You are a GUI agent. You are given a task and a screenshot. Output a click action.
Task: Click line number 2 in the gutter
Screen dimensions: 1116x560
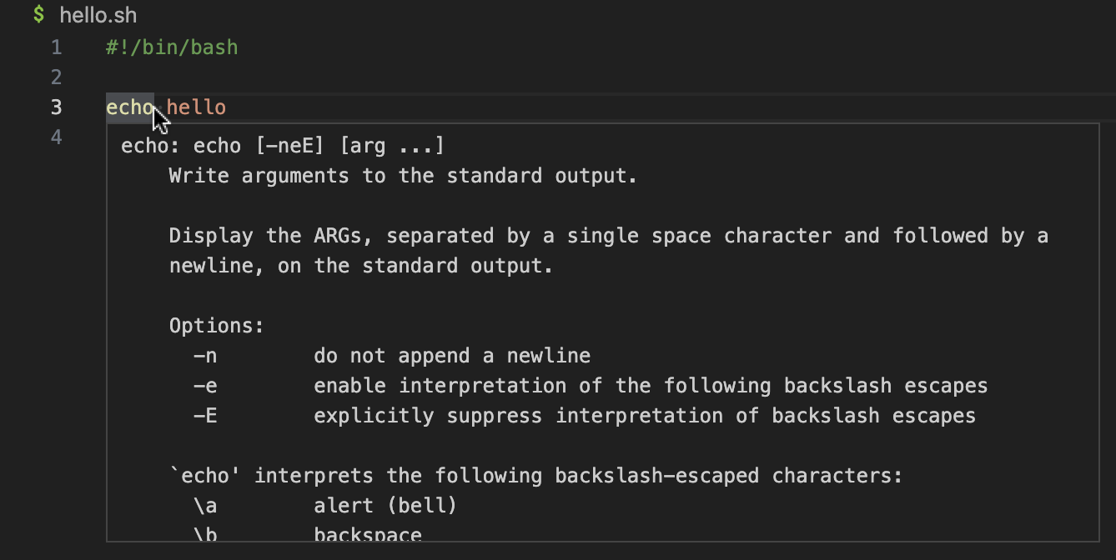pyautogui.click(x=57, y=77)
